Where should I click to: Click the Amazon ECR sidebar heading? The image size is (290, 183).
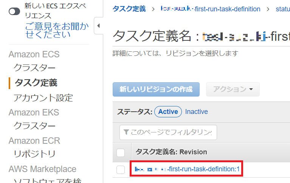(x=34, y=141)
